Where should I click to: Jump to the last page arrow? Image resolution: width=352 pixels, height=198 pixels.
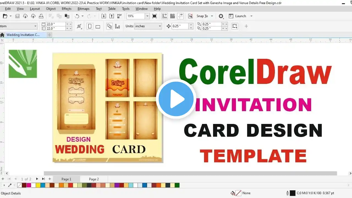pyautogui.click(x=43, y=179)
